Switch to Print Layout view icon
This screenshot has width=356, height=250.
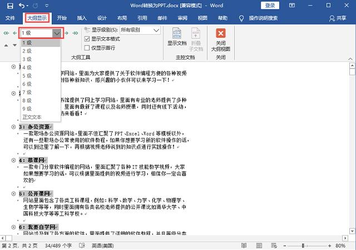click(x=259, y=246)
